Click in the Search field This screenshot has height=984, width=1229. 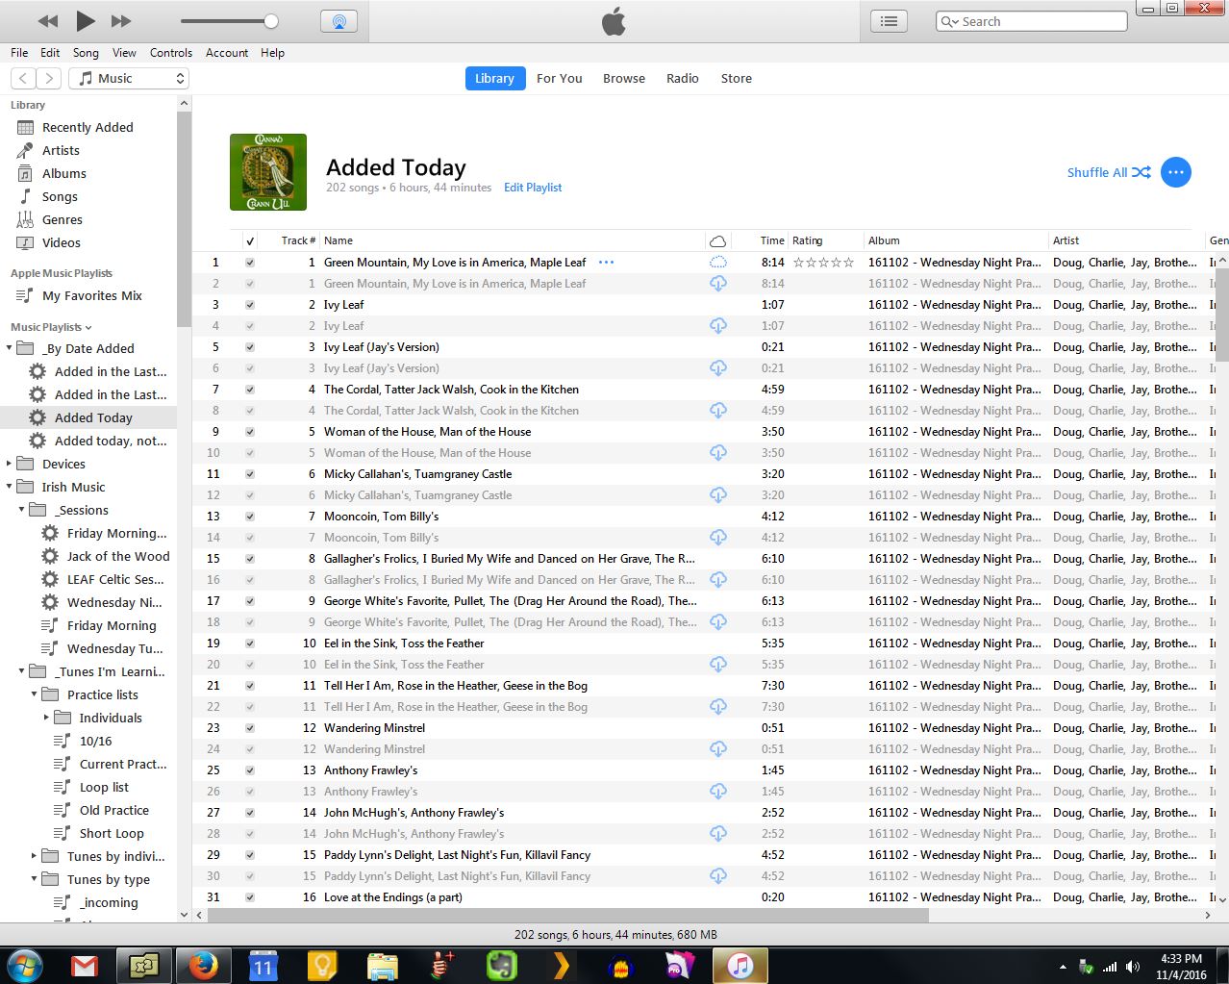click(x=1031, y=21)
